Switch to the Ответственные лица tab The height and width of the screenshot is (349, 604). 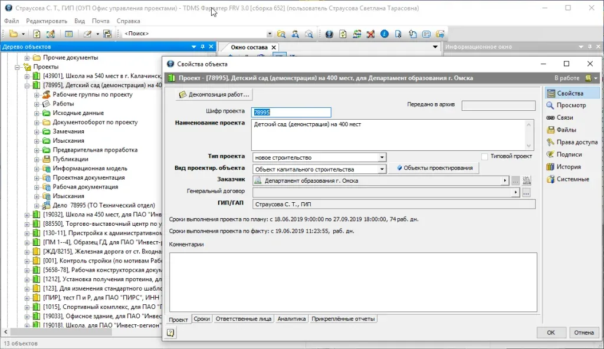(243, 319)
